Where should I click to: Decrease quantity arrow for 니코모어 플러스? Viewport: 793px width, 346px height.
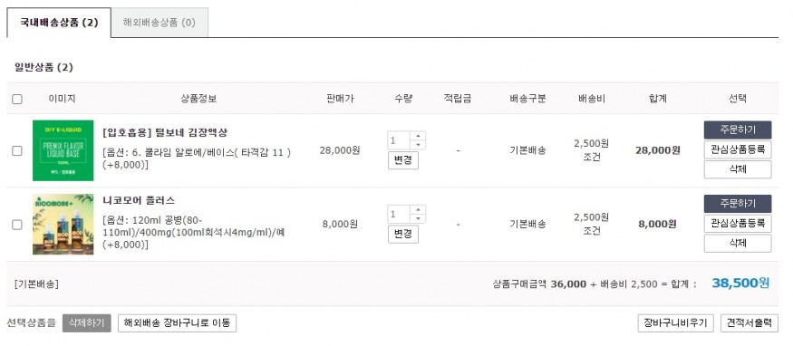[418, 218]
